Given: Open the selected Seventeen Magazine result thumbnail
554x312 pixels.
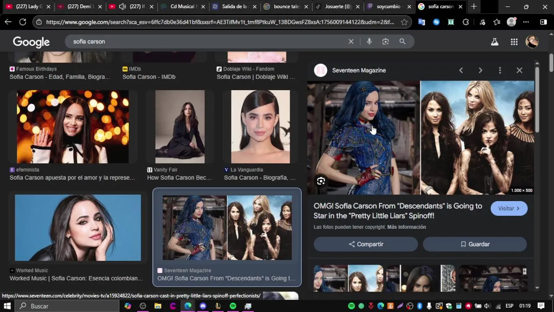Looking at the screenshot, I should 227,227.
